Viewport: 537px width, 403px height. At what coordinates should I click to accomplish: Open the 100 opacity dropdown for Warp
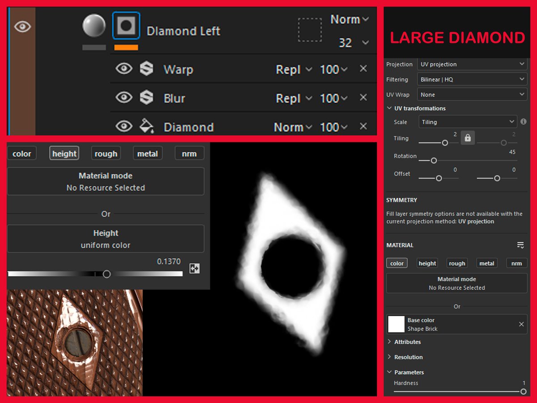coord(333,69)
